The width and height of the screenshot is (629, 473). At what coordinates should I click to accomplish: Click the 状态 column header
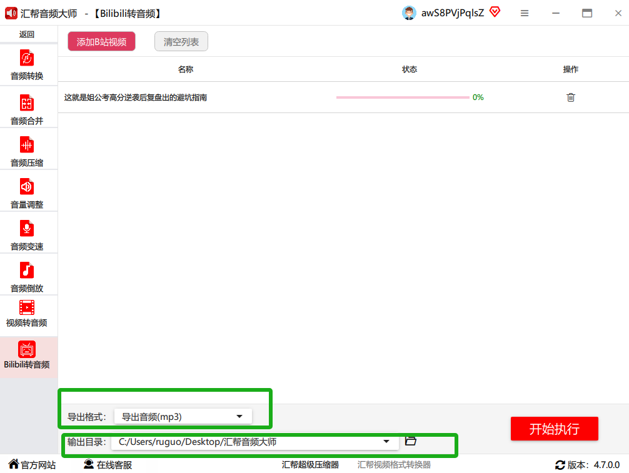pyautogui.click(x=410, y=69)
